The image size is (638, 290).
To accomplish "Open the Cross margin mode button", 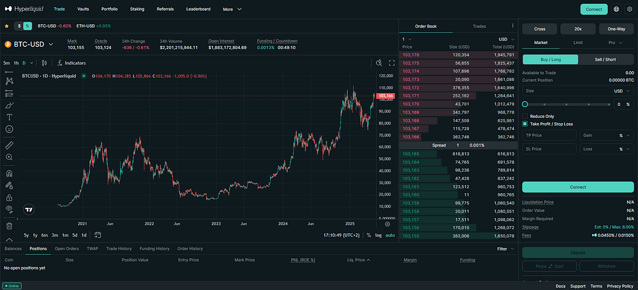I will coord(540,29).
